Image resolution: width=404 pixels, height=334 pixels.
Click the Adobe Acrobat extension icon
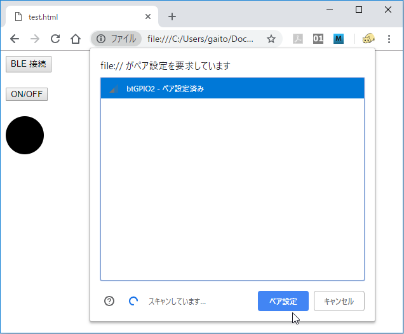pyautogui.click(x=298, y=39)
